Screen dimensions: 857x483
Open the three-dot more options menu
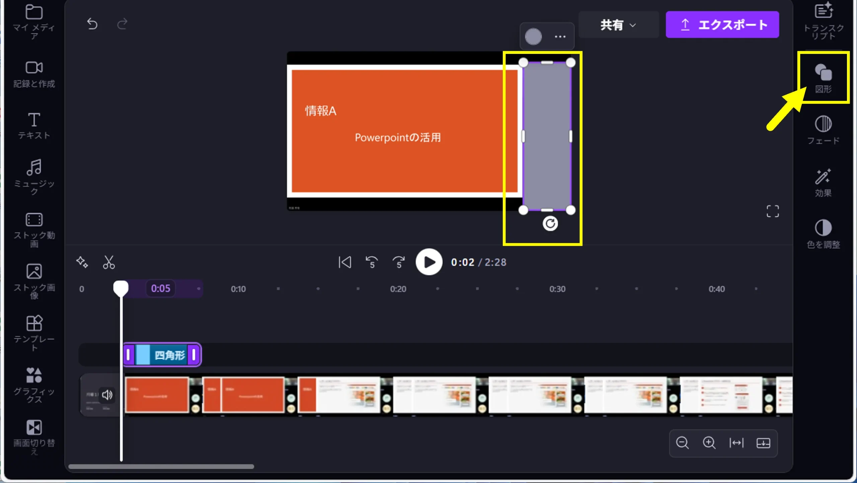[560, 36]
